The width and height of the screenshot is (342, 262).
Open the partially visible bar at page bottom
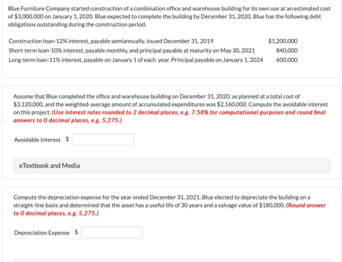click(x=172, y=260)
